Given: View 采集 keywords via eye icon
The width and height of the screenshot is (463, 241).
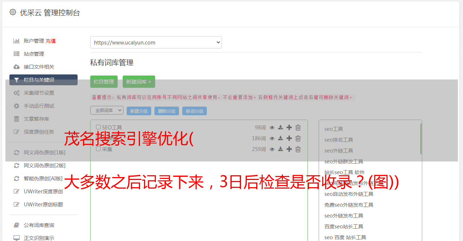Looking at the screenshot, I should 272,149.
